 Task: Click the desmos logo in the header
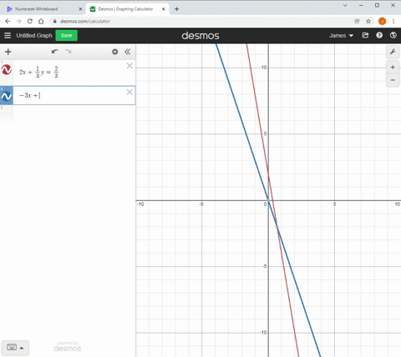(x=200, y=36)
